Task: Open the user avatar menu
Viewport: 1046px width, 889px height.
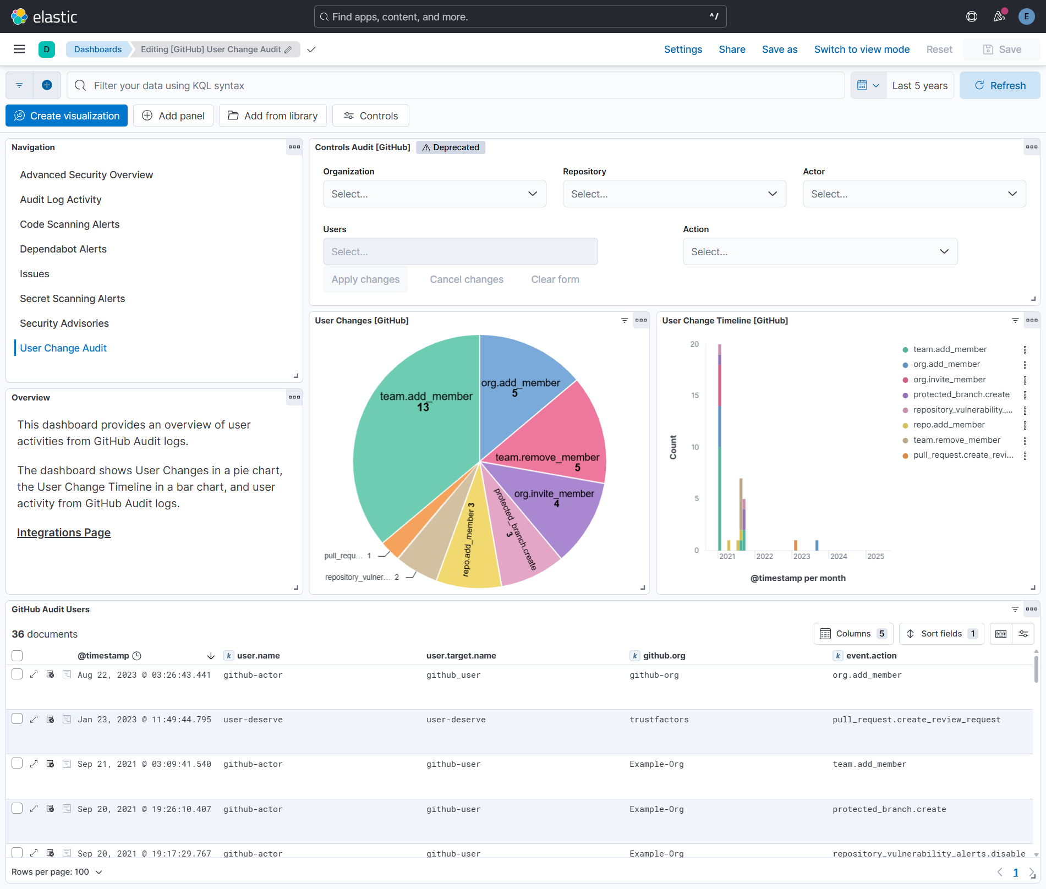Action: (1026, 17)
